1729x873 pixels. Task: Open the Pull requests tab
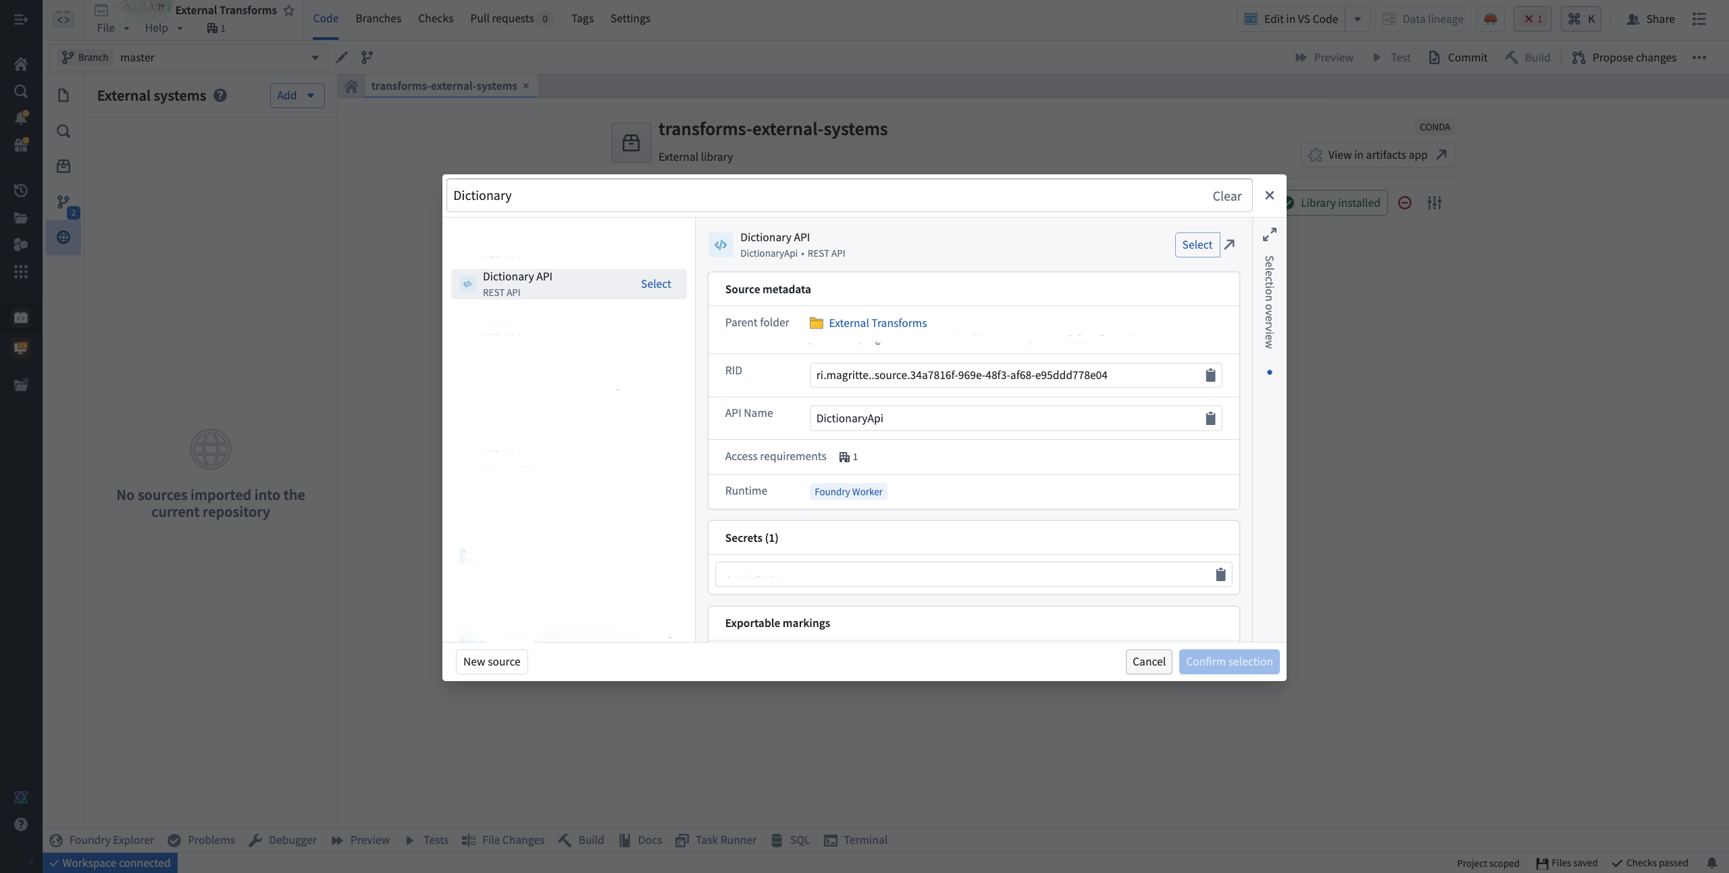click(x=511, y=18)
